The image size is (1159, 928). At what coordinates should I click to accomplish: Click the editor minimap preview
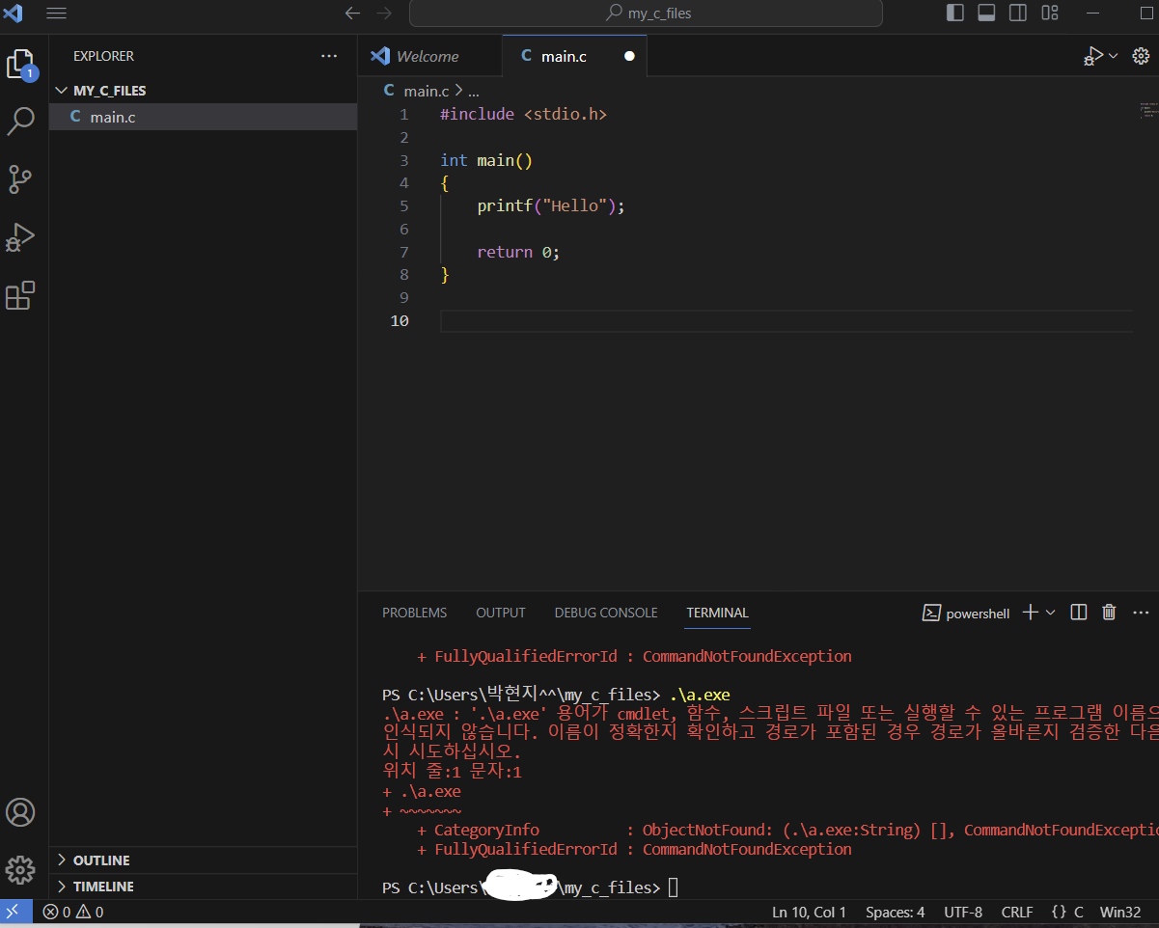(1145, 110)
